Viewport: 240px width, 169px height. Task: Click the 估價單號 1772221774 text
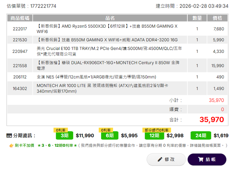click(x=31, y=6)
